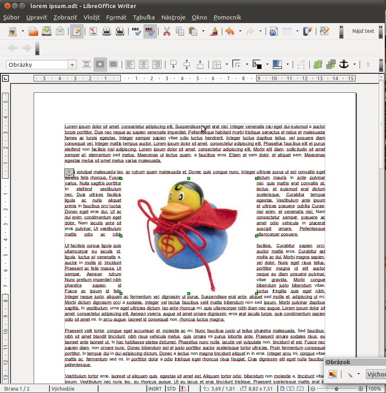Apply the black frame line color
Screen dimensions: 386x393
[x=257, y=65]
